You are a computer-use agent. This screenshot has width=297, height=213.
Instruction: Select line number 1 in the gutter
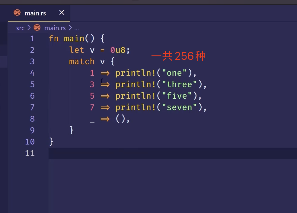(x=32, y=39)
